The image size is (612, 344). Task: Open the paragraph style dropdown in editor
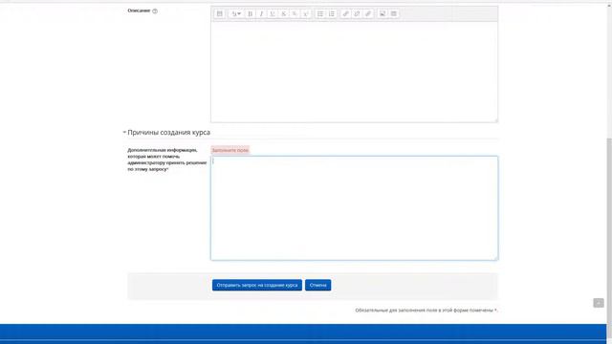click(235, 13)
